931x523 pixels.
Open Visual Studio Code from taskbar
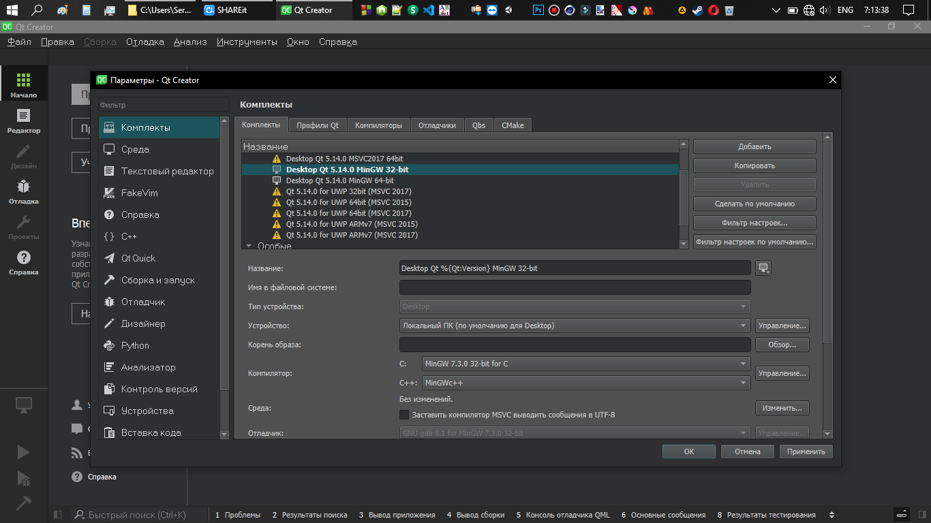[x=428, y=10]
